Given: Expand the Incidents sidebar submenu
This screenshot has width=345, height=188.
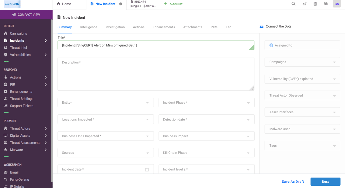Looking at the screenshot, I should pos(46,41).
